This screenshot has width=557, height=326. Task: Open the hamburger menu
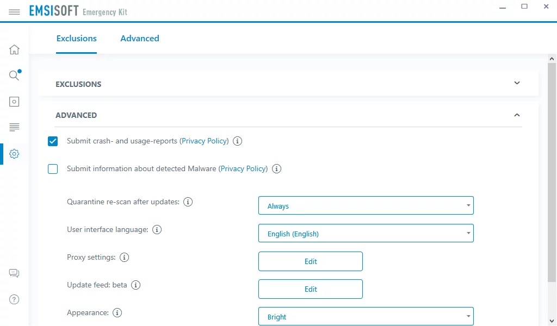tap(14, 11)
